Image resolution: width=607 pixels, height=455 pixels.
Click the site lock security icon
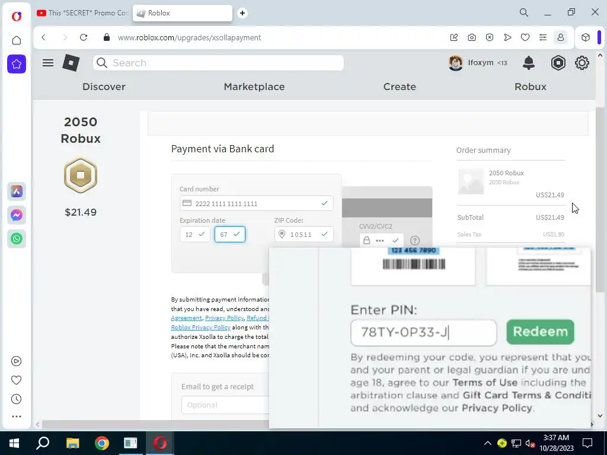[107, 37]
